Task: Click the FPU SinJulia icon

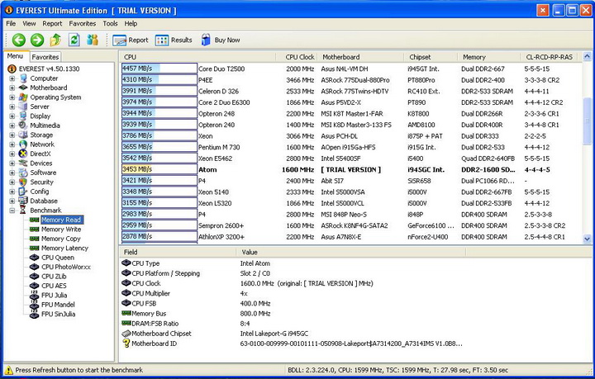Action: pos(34,315)
